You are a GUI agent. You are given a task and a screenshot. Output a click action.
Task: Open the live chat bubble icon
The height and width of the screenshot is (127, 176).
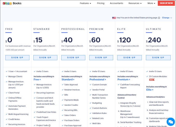tap(171, 122)
